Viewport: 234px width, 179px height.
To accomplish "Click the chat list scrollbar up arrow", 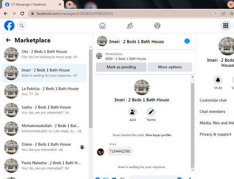I will pos(90,48).
